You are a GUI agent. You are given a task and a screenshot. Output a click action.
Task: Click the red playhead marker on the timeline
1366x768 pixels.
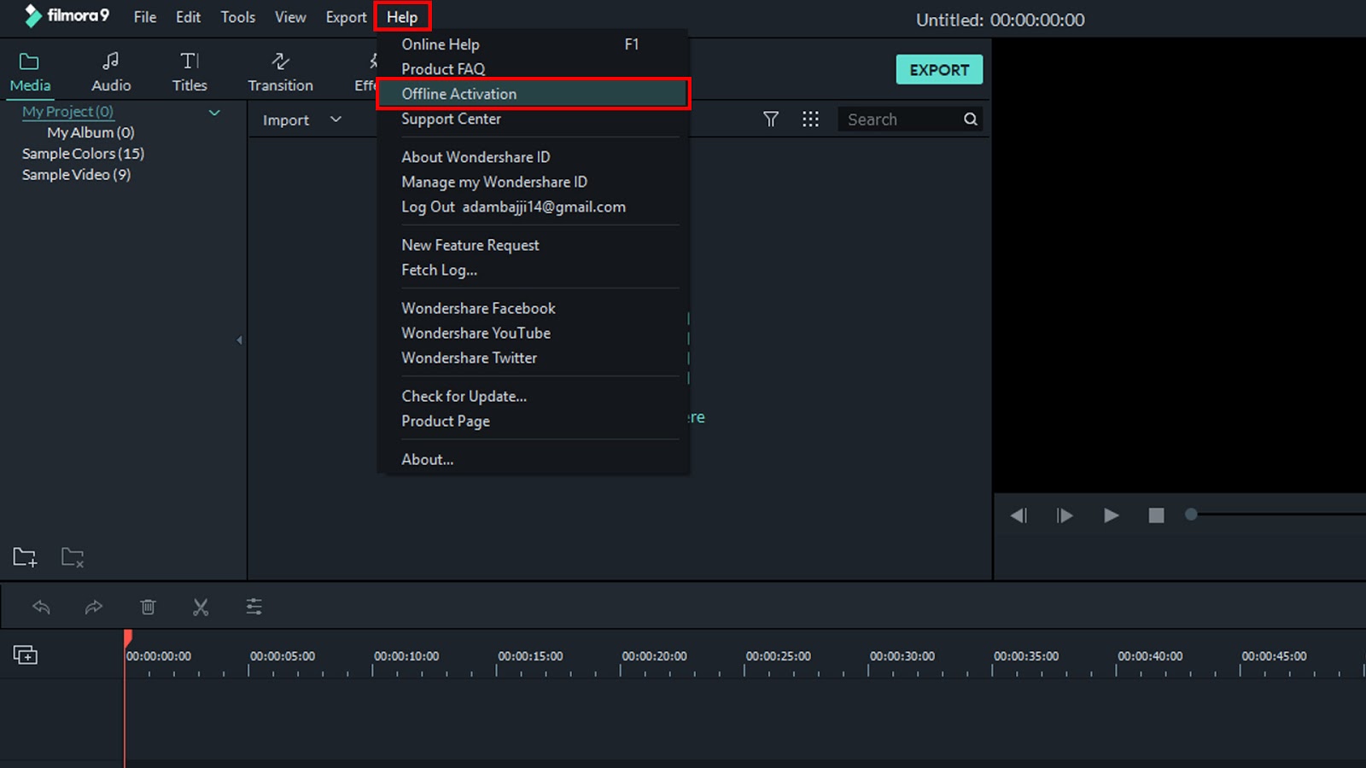click(x=128, y=637)
